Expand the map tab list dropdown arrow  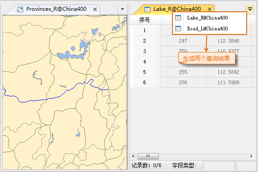click(x=122, y=9)
